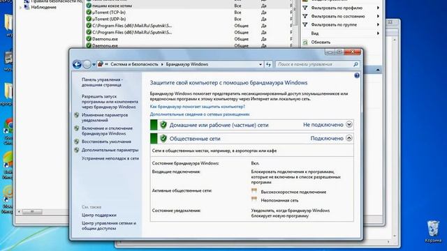Open 'Разрешить запуск программы или компонента' link
The height and width of the screenshot is (251, 447).
pyautogui.click(x=110, y=102)
